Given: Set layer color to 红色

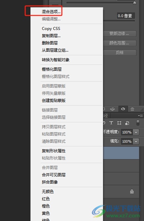Looking at the screenshot, I should (x=46, y=199).
